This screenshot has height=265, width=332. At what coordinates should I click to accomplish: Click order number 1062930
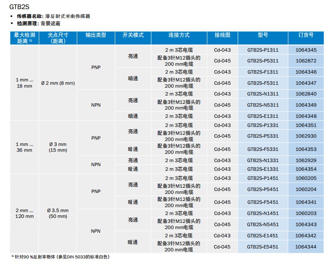click(x=306, y=136)
